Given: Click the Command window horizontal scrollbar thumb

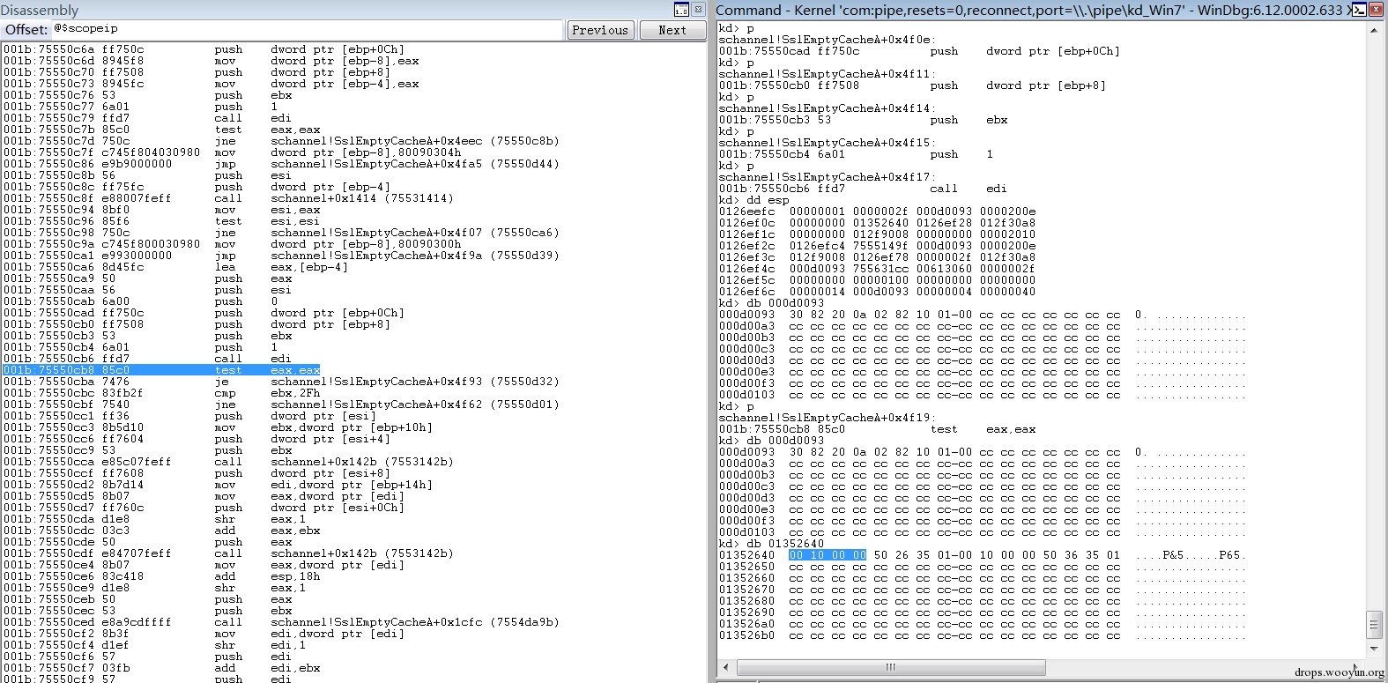Looking at the screenshot, I should click(x=891, y=667).
